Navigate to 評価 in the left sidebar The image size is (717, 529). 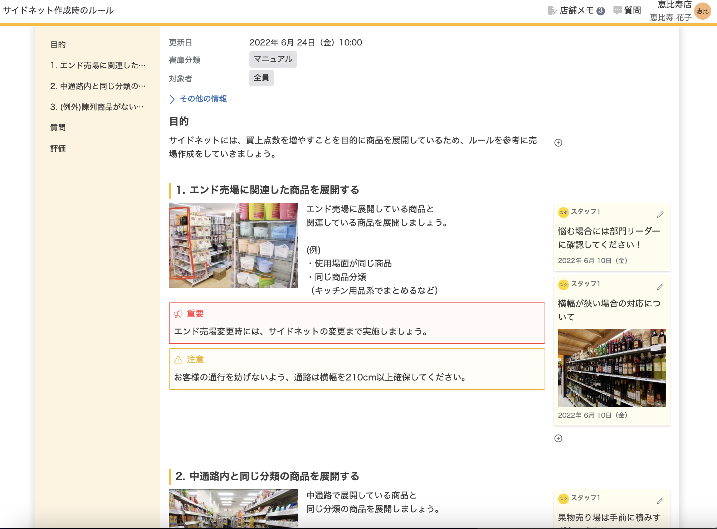click(x=58, y=149)
